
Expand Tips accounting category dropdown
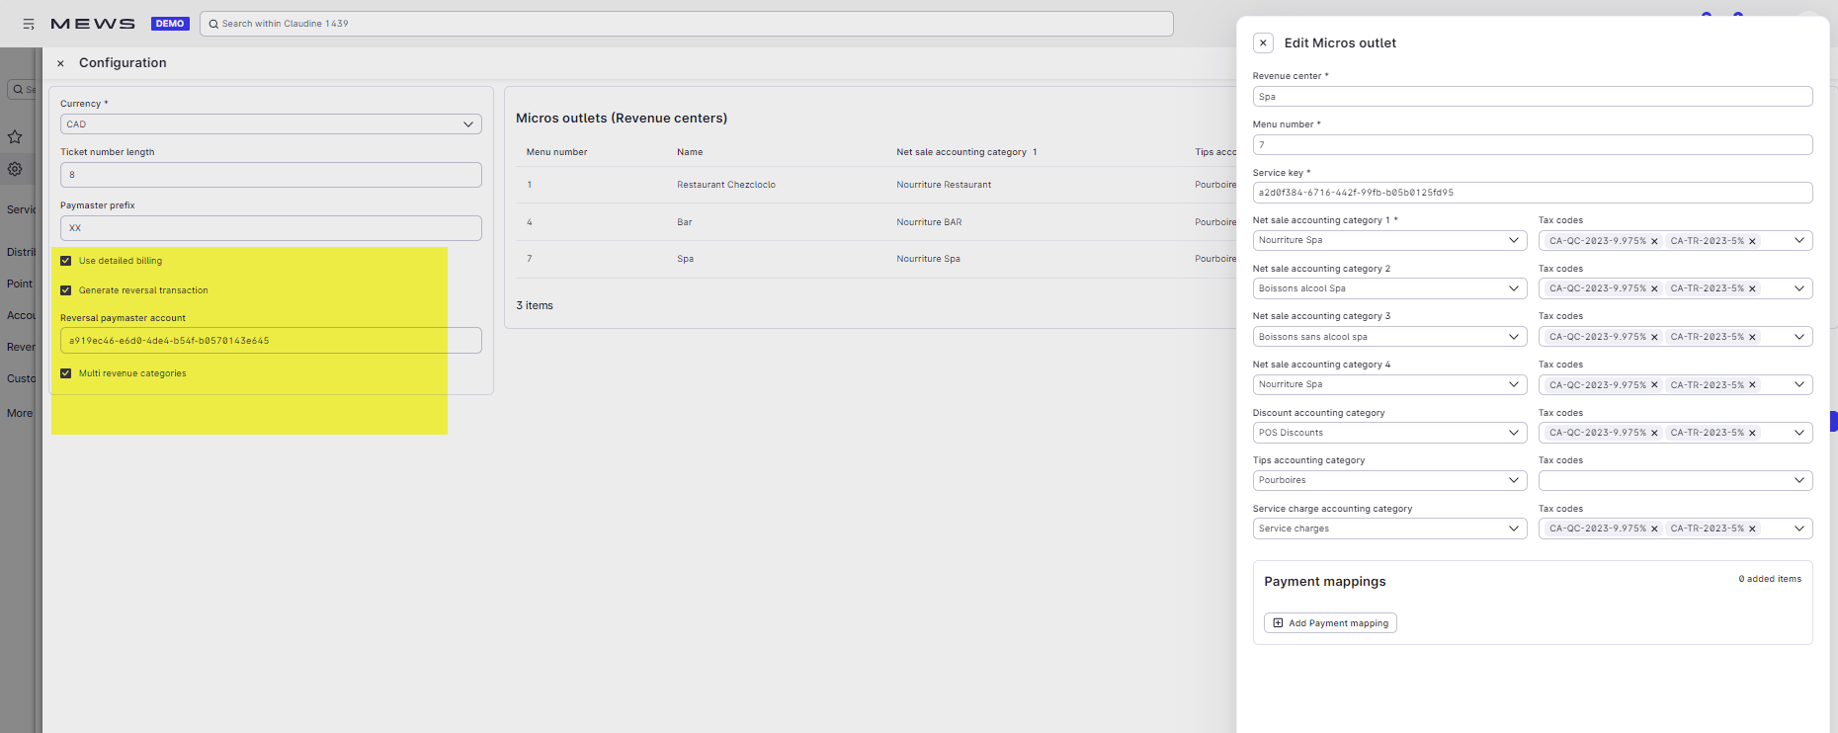[x=1389, y=481]
